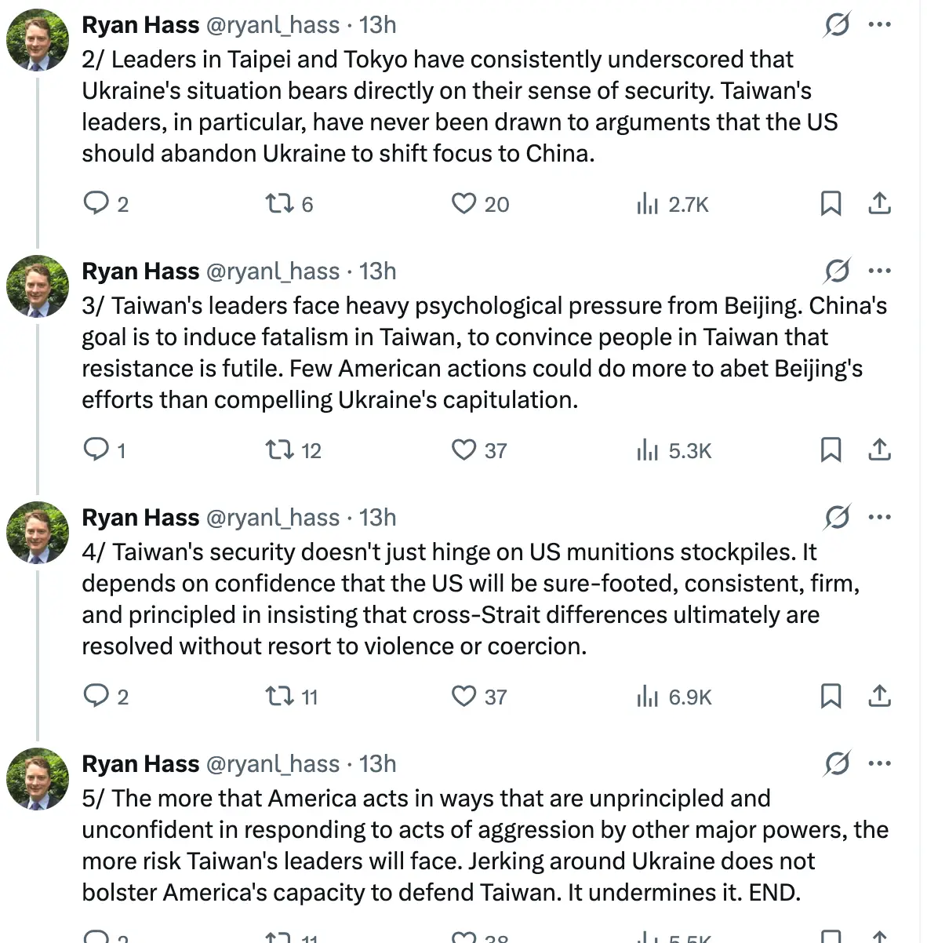Reply to the 2/ tweet about Taipei and Tokyo
The height and width of the screenshot is (943, 927).
point(96,204)
